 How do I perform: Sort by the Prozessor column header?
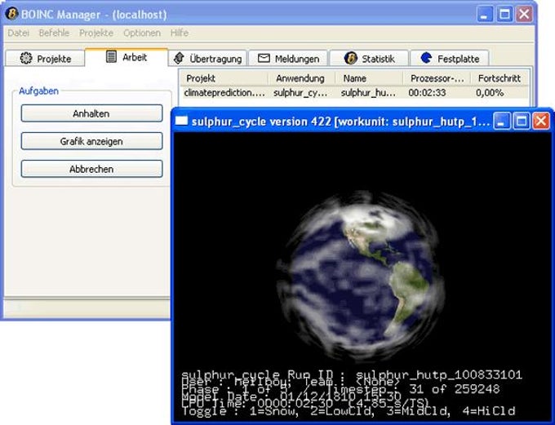pyautogui.click(x=437, y=78)
